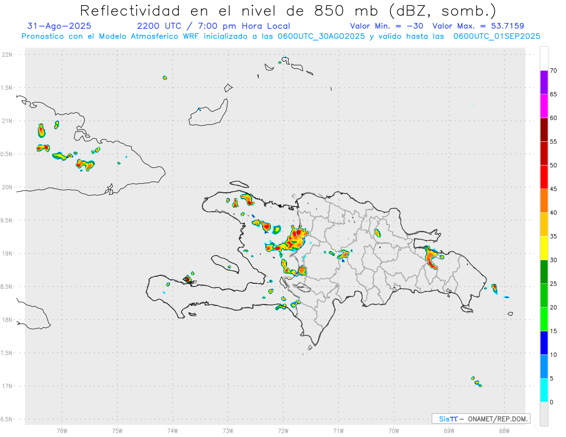This screenshot has height=437, width=566.
Task: Click the 'Valor Max. = 53.7159' text
Action: tap(478, 26)
